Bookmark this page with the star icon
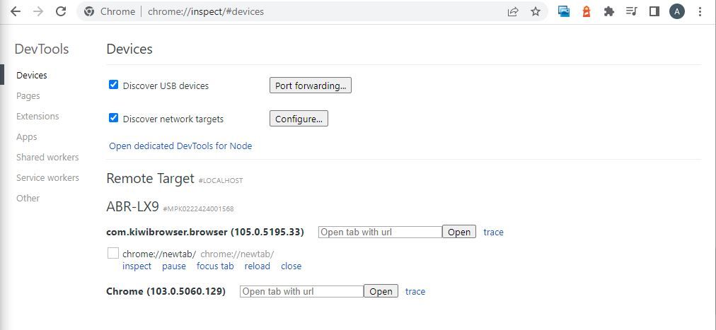716x330 pixels. coord(536,12)
